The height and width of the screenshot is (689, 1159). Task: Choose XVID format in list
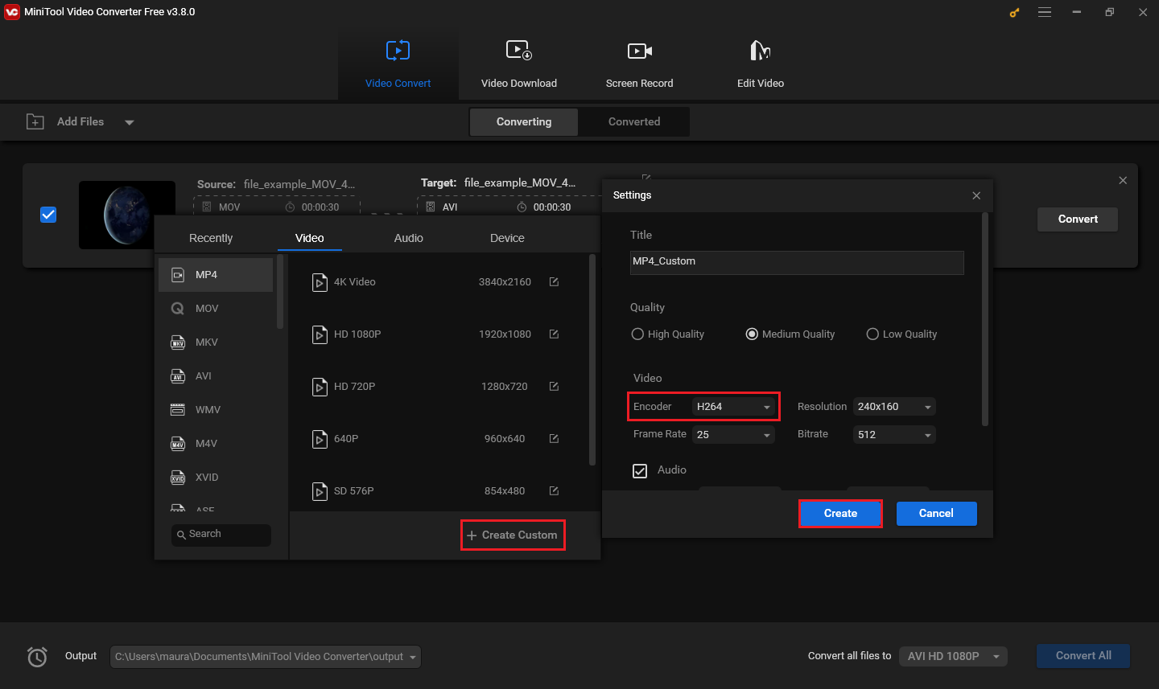[216, 478]
